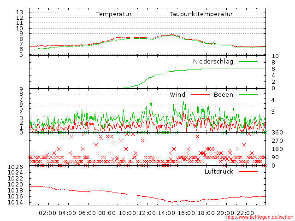The width and height of the screenshot is (295, 221).
Task: Click the green Taupunkttemperatur legend line sample
Action: (248, 14)
